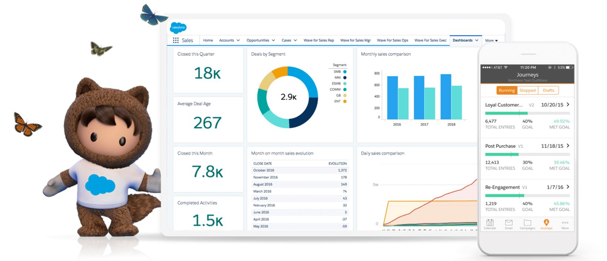Expand the Accounts dropdown menu
Image resolution: width=607 pixels, height=261 pixels.
coord(238,40)
